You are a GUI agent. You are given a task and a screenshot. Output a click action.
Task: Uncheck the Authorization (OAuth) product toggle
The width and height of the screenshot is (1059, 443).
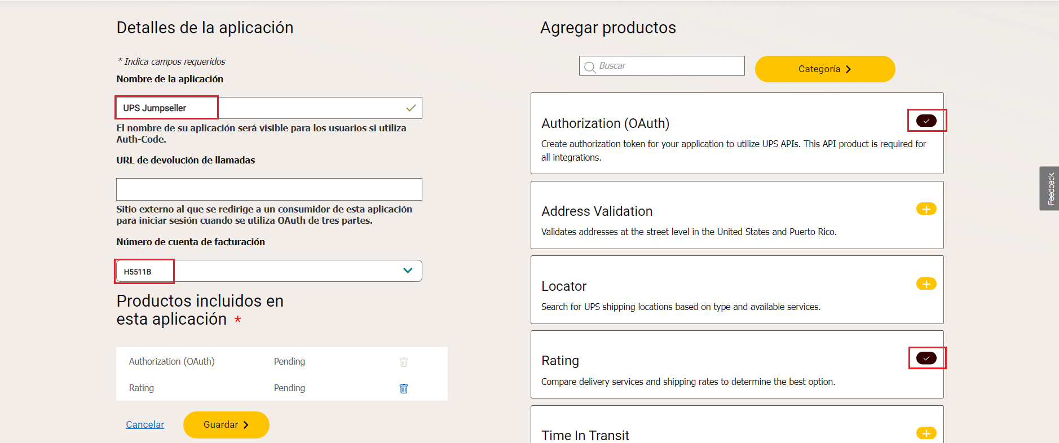[x=926, y=121]
